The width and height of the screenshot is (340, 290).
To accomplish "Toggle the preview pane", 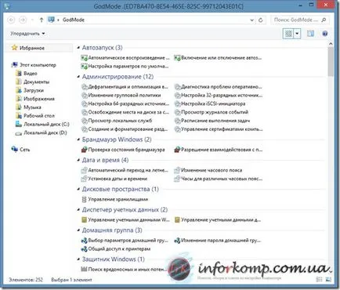I will 310,34.
